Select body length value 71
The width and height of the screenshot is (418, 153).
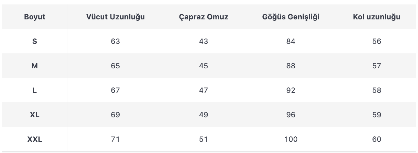click(115, 139)
